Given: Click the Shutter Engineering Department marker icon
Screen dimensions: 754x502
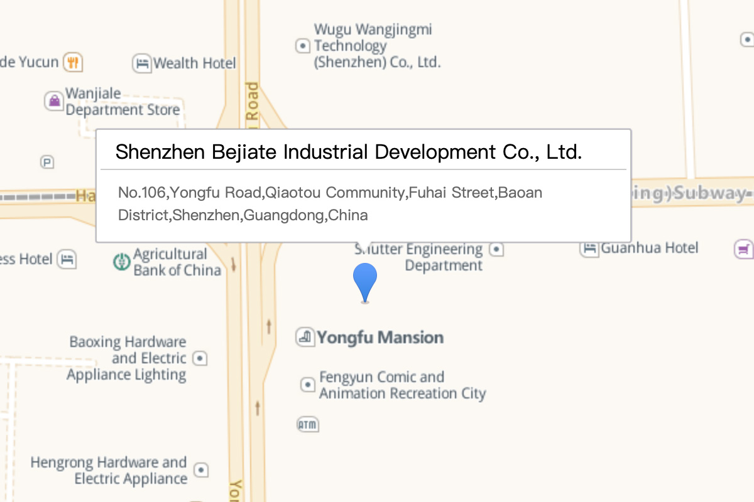Looking at the screenshot, I should click(497, 250).
